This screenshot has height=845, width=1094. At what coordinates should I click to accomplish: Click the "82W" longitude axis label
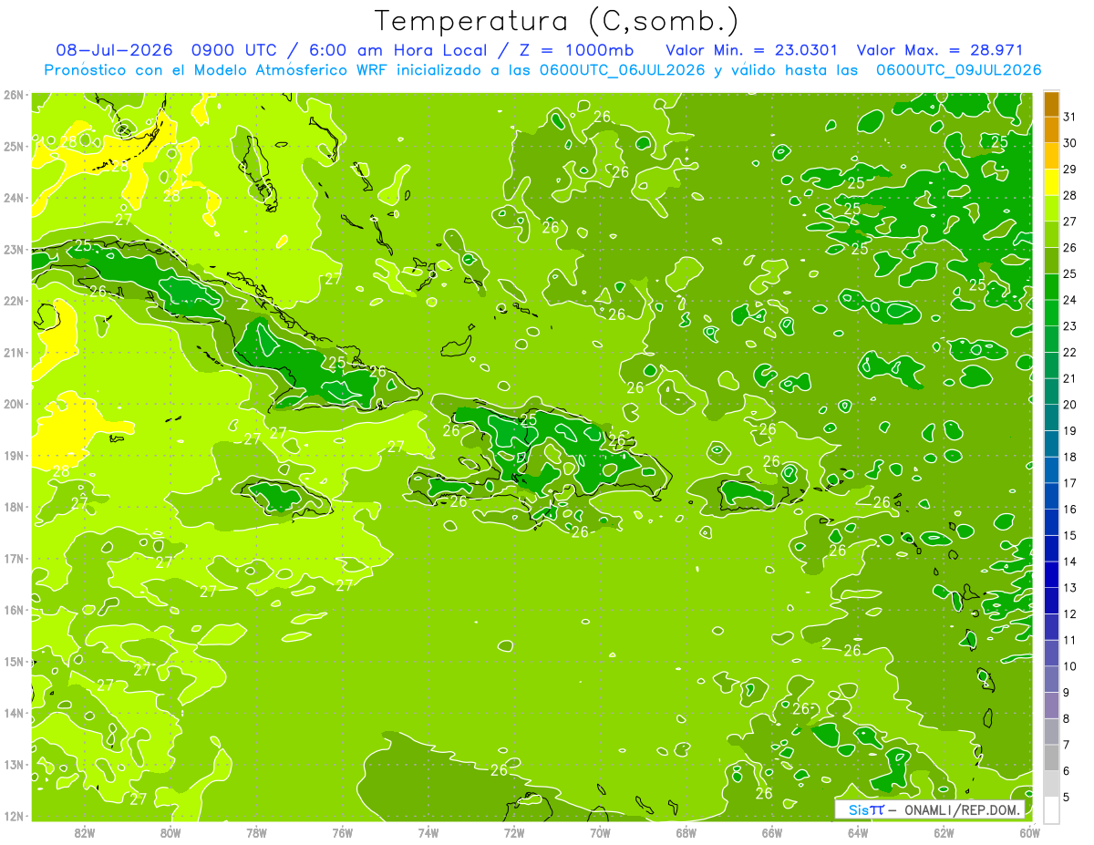85,832
